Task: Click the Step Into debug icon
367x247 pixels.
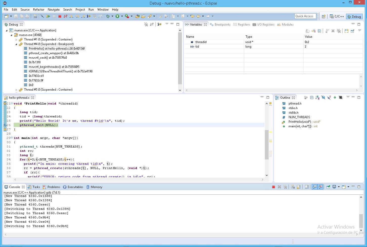Action: tap(71, 16)
